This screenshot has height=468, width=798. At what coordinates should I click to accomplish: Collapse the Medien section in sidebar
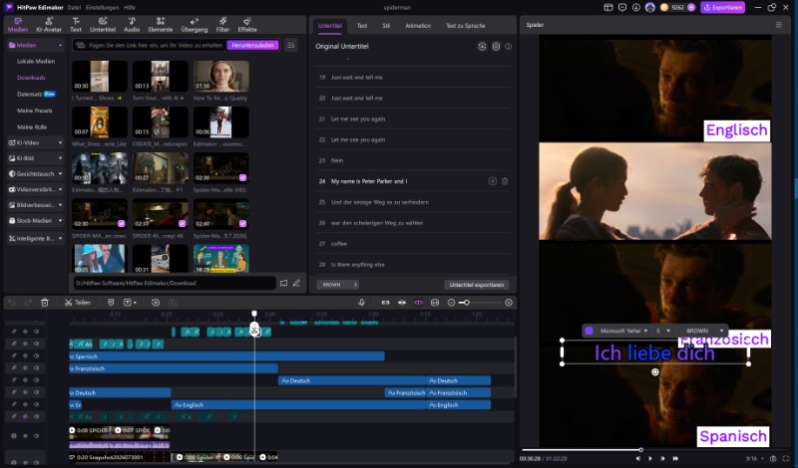60,45
